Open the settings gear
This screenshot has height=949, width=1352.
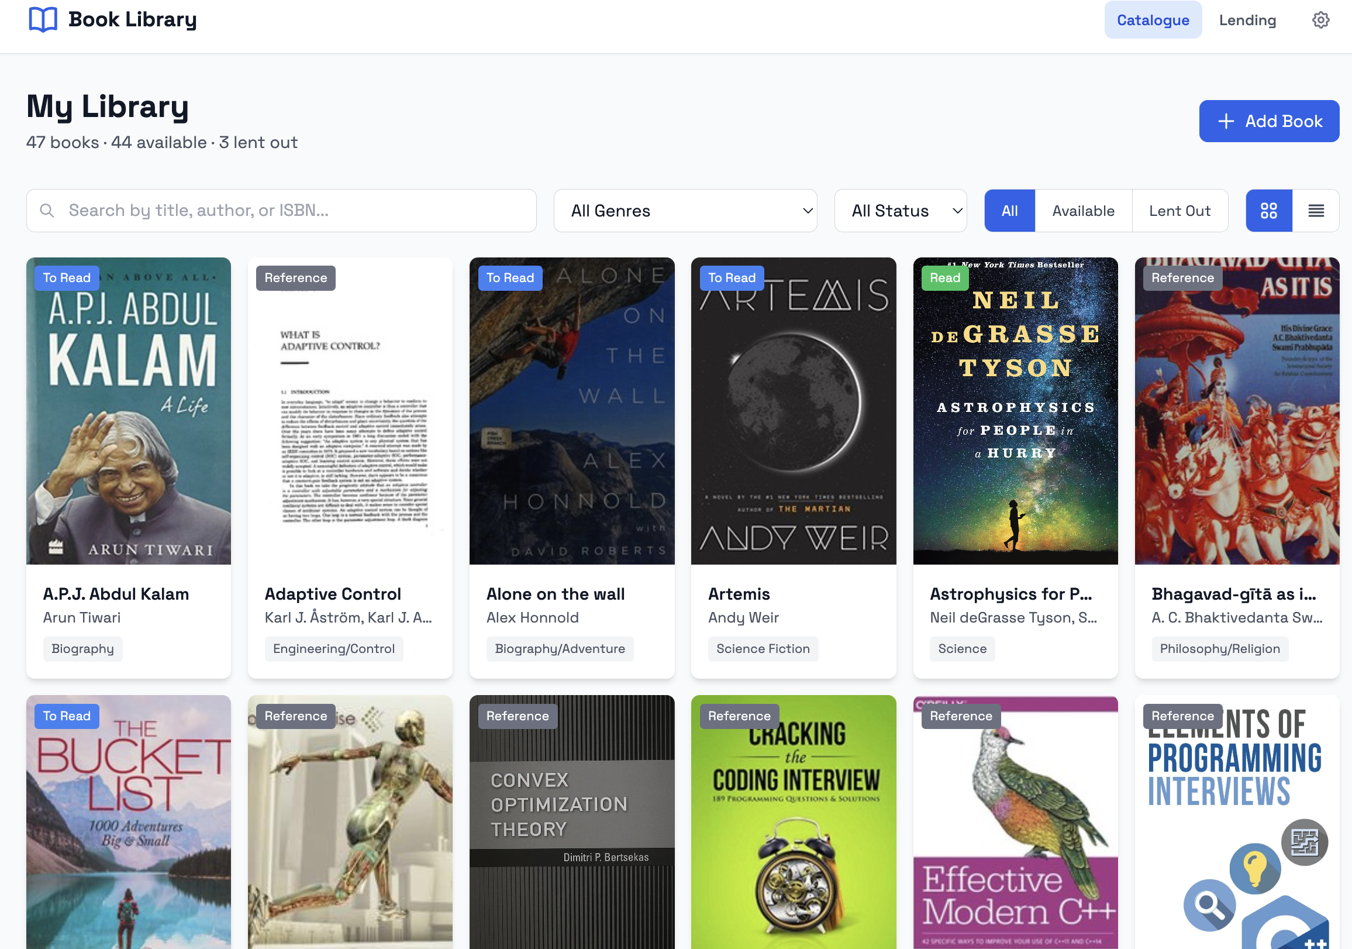(1321, 19)
